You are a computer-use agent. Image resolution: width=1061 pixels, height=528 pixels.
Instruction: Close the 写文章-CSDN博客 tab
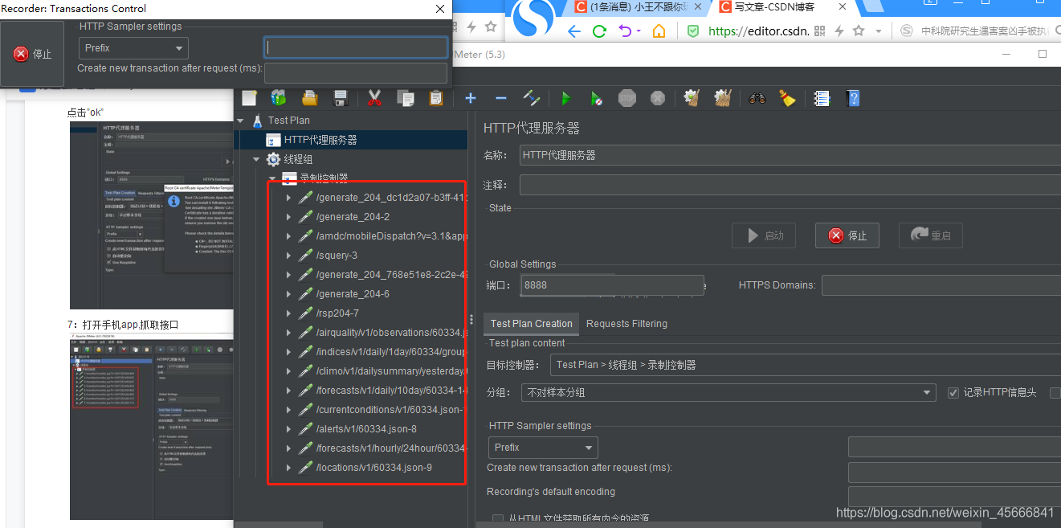click(x=843, y=7)
